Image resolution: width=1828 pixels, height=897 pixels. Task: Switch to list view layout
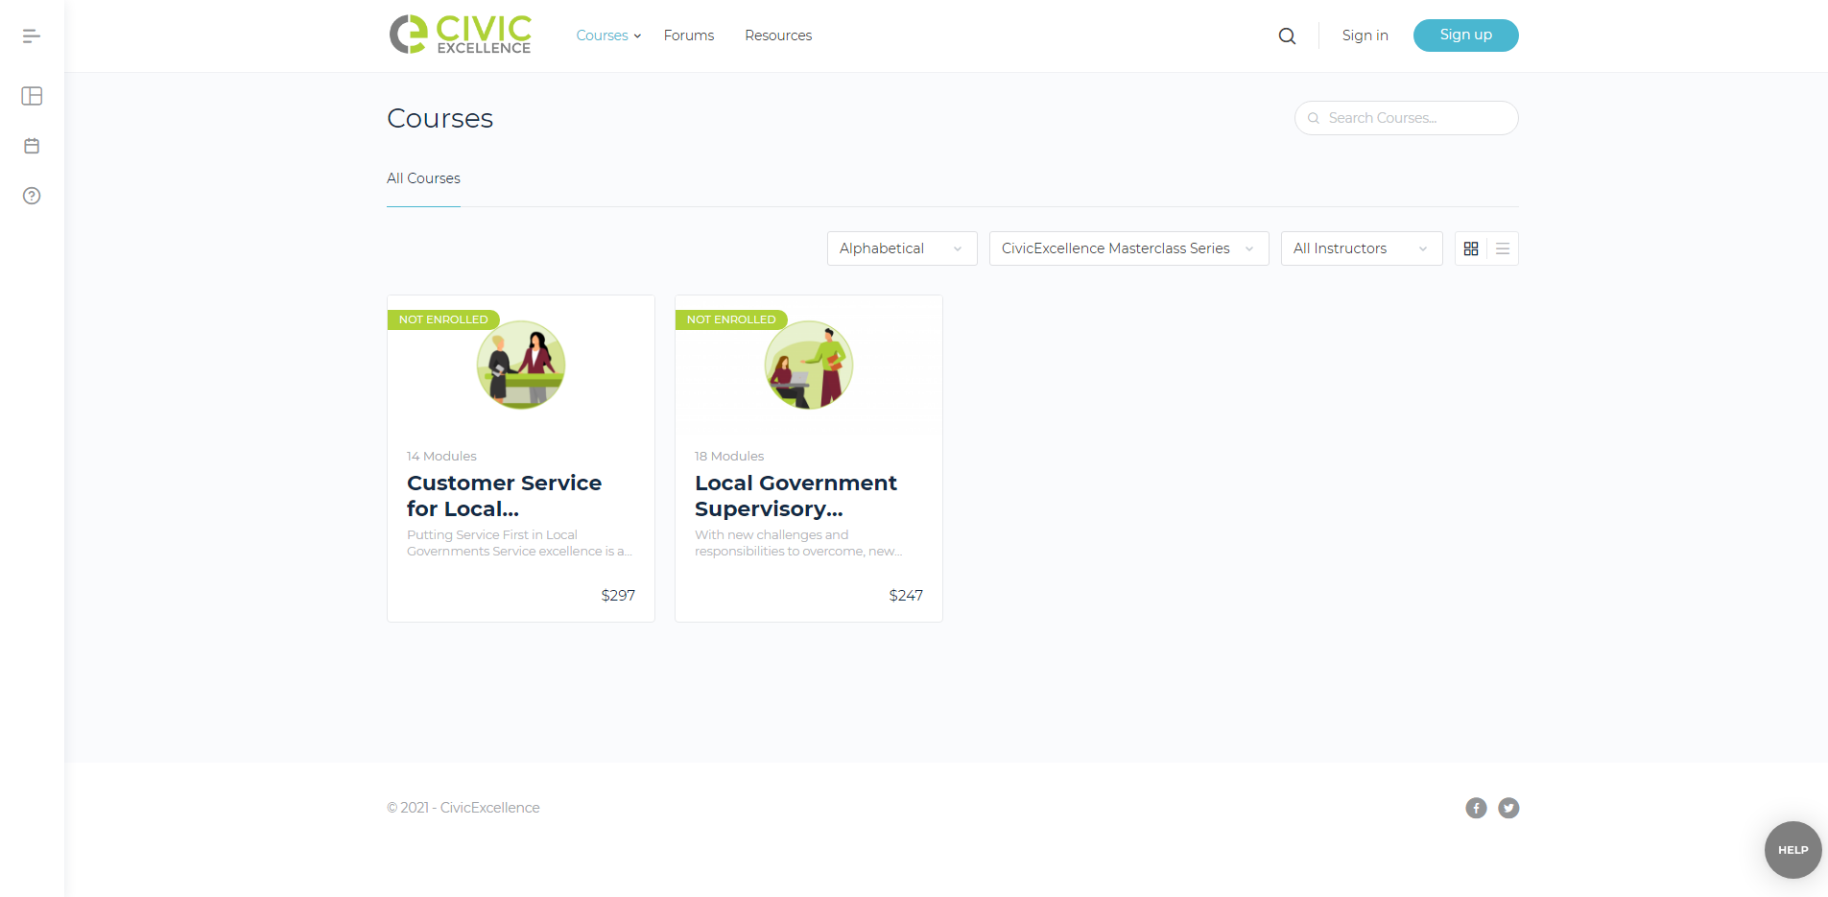(x=1503, y=248)
